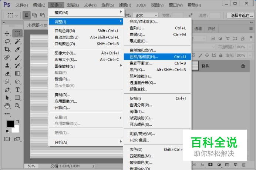Change the screen mode

click(x=17, y=139)
